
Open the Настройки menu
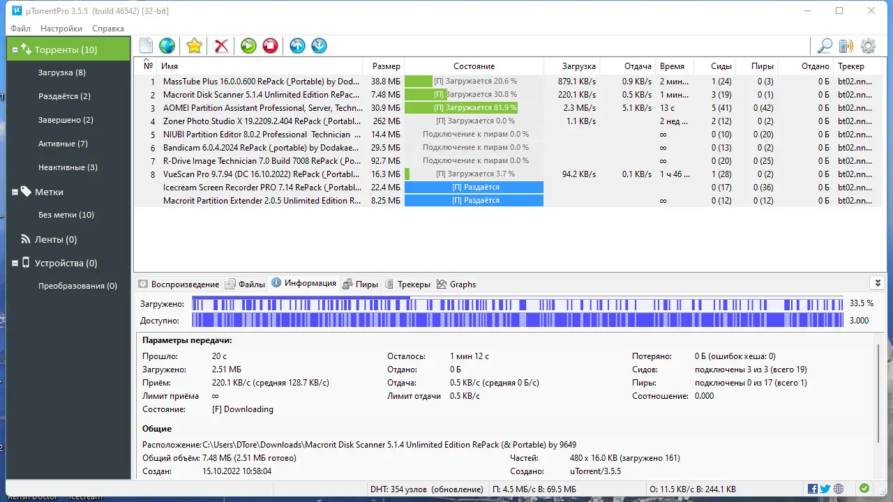tap(61, 29)
